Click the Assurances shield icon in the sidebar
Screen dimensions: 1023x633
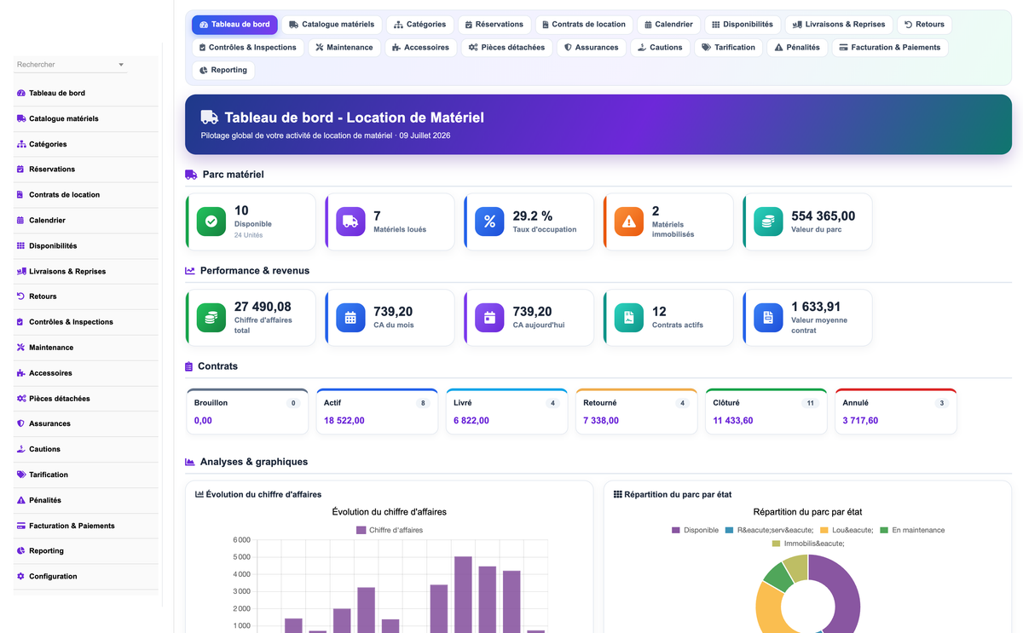[x=20, y=423]
